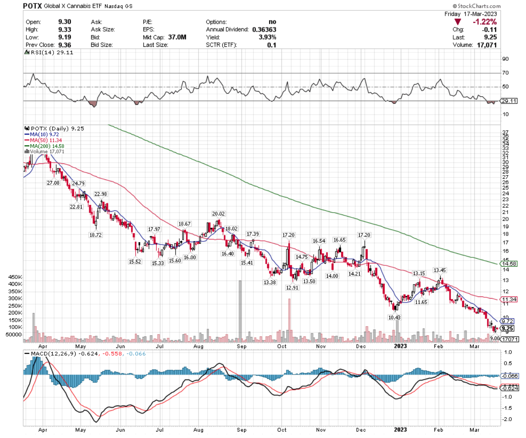Click the MACD histogram -0.066 value tag
Screen dimensions: 526x438
pos(510,376)
